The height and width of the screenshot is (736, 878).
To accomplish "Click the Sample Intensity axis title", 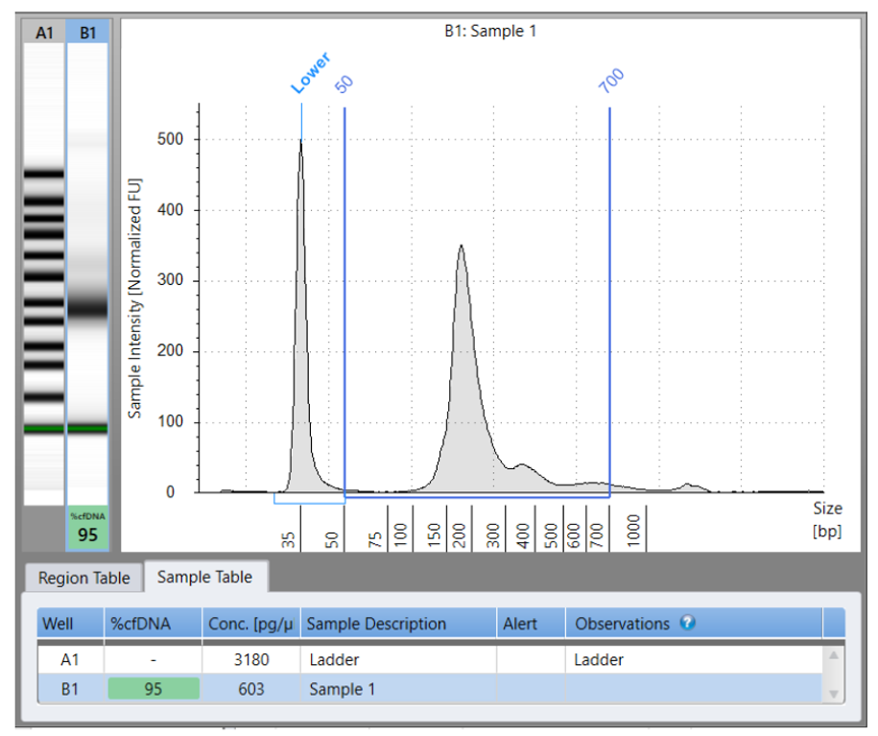I will [135, 298].
